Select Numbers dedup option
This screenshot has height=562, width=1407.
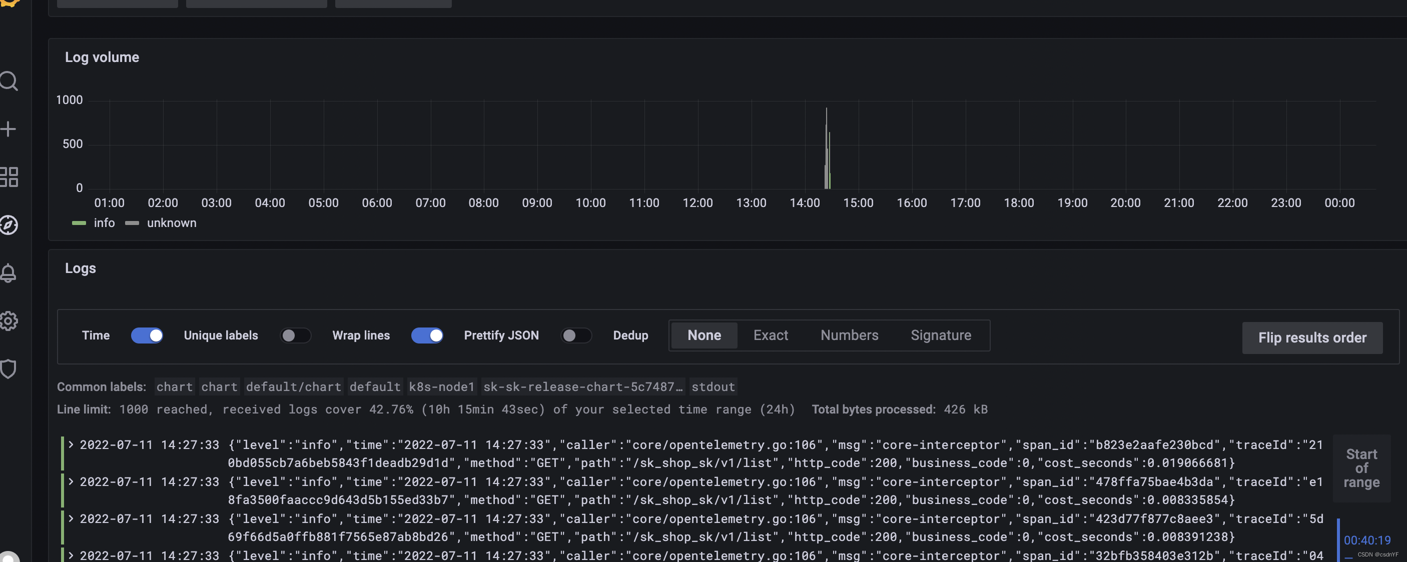click(x=849, y=335)
